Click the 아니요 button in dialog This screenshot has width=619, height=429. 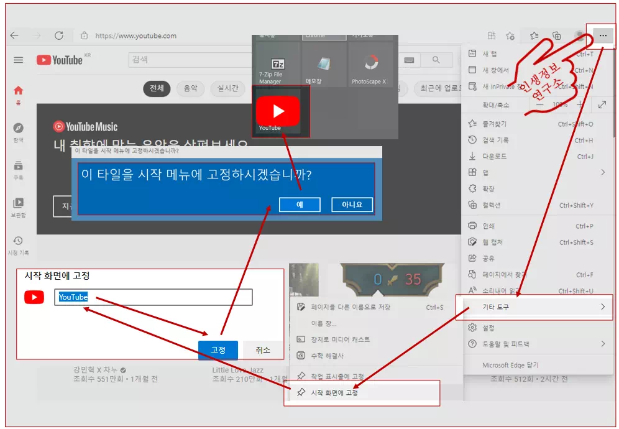point(352,205)
